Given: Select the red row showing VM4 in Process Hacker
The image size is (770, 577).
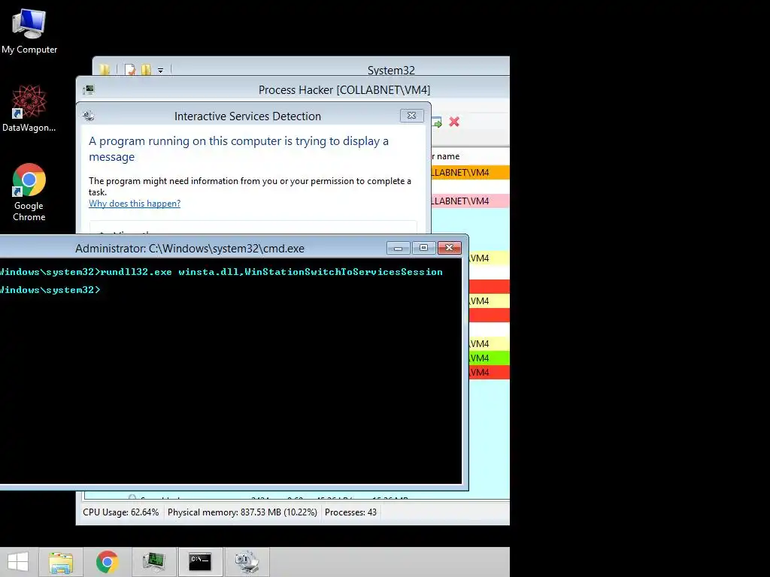Looking at the screenshot, I should tap(489, 373).
